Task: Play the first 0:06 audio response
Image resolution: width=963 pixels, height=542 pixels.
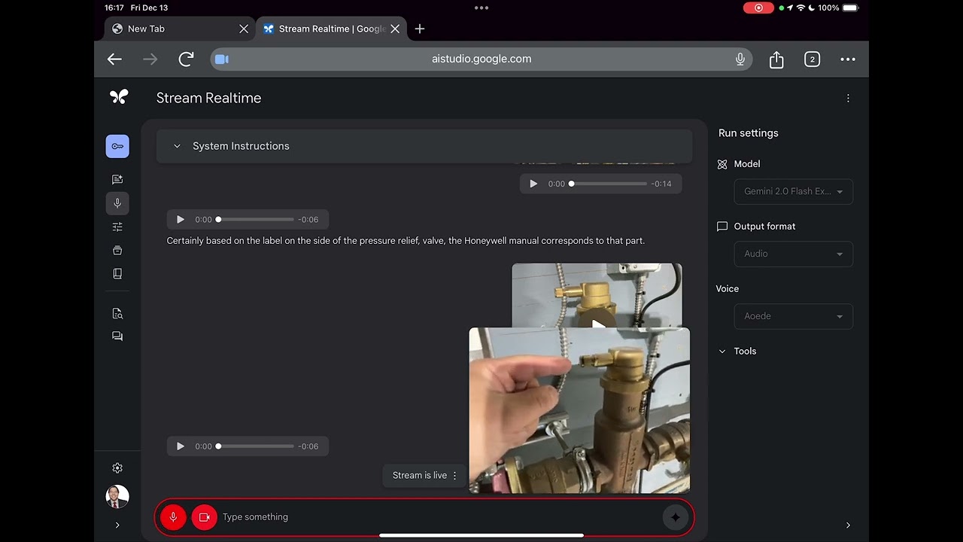Action: (x=181, y=220)
